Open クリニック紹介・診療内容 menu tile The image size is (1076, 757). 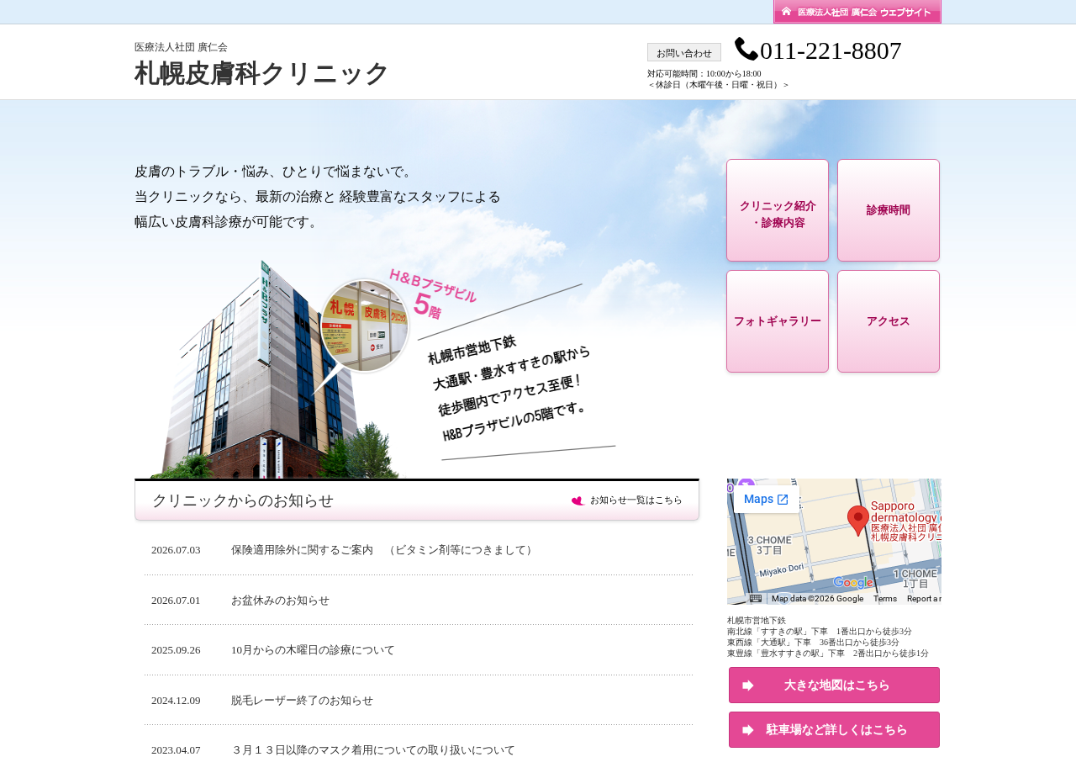point(778,210)
